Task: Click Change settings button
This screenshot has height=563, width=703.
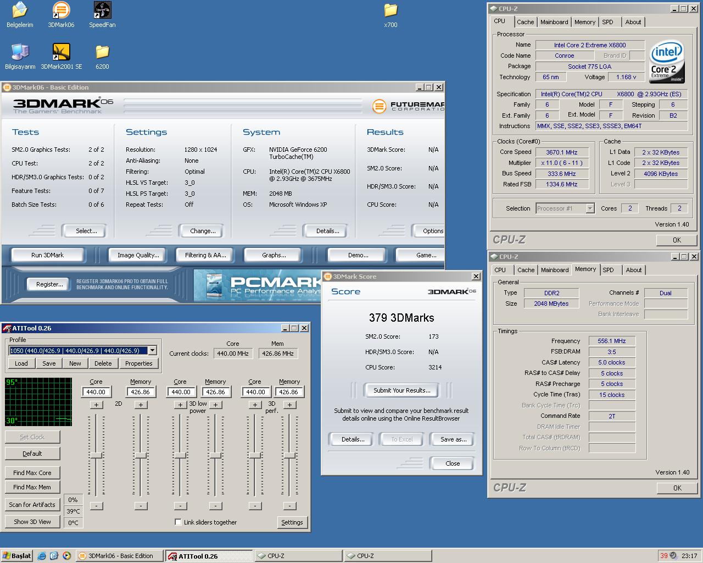Action: click(203, 231)
